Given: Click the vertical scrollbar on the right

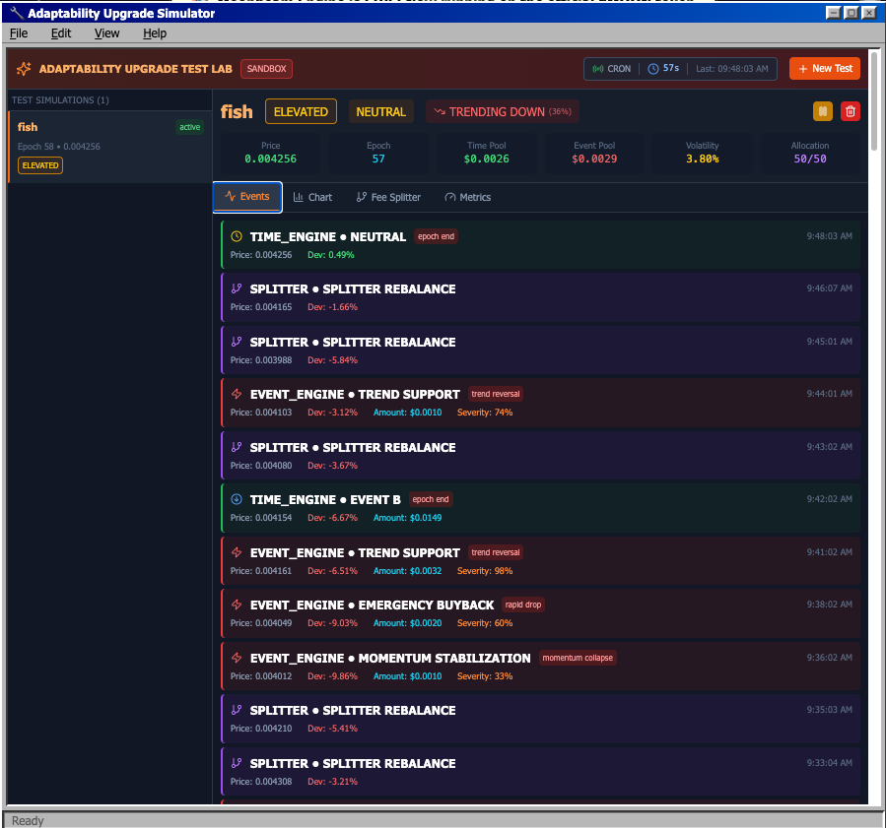Looking at the screenshot, I should click(x=874, y=101).
